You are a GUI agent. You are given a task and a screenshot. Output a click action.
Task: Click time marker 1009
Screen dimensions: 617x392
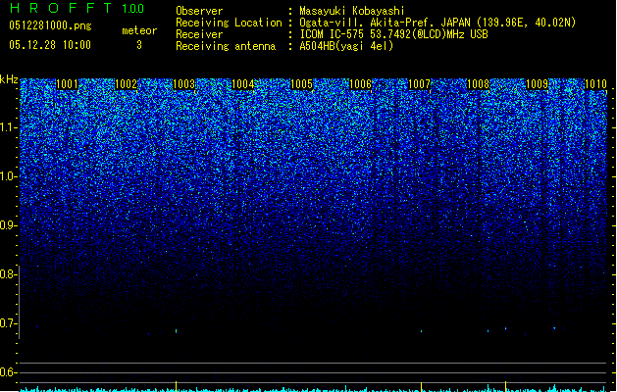coord(538,84)
